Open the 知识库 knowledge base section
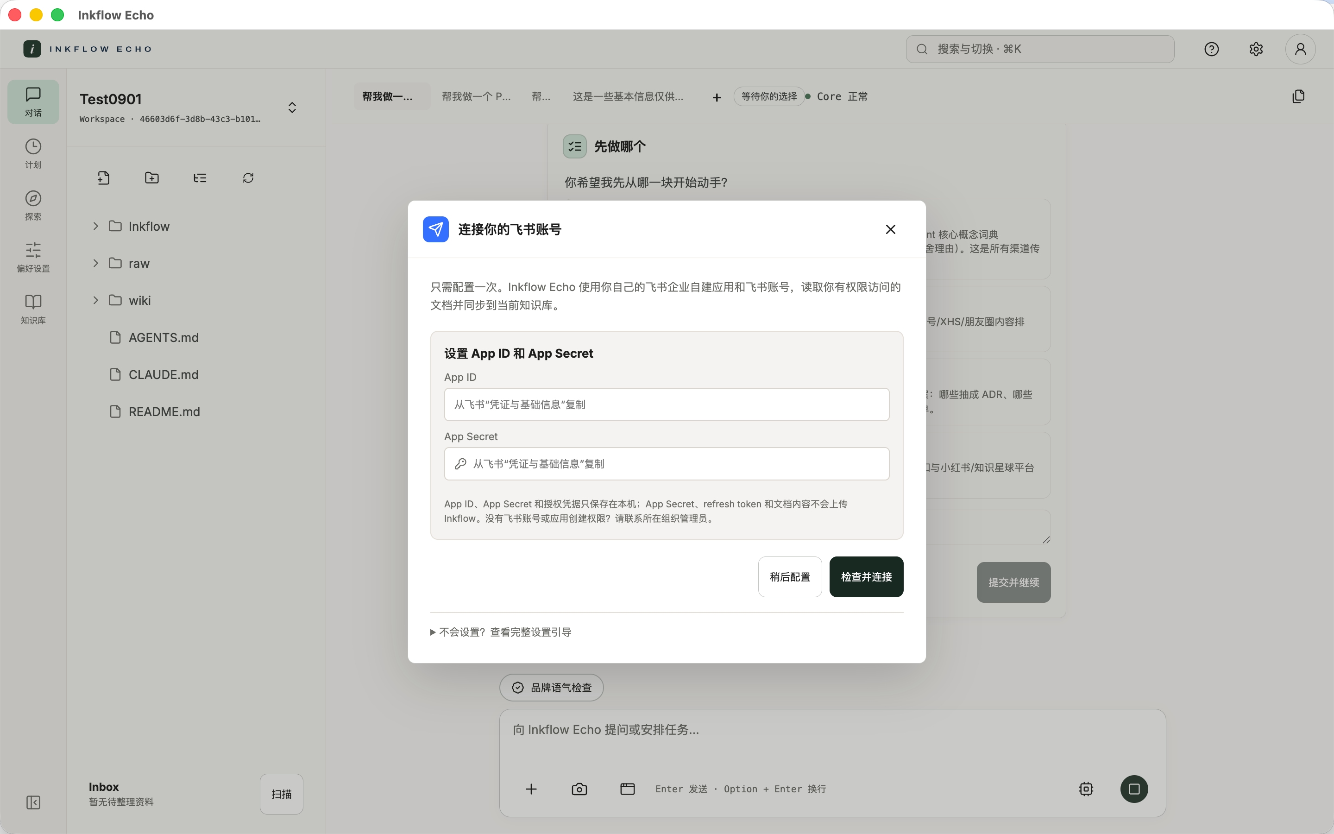Image resolution: width=1334 pixels, height=834 pixels. pyautogui.click(x=33, y=310)
